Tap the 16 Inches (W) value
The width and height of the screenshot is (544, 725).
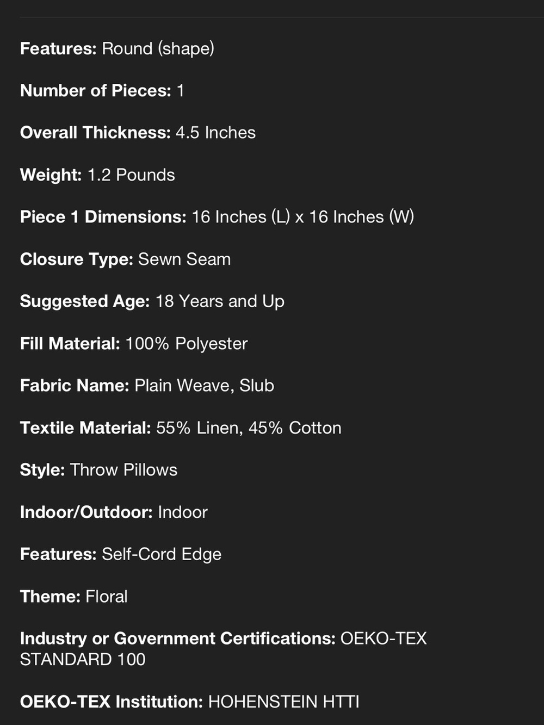[362, 217]
